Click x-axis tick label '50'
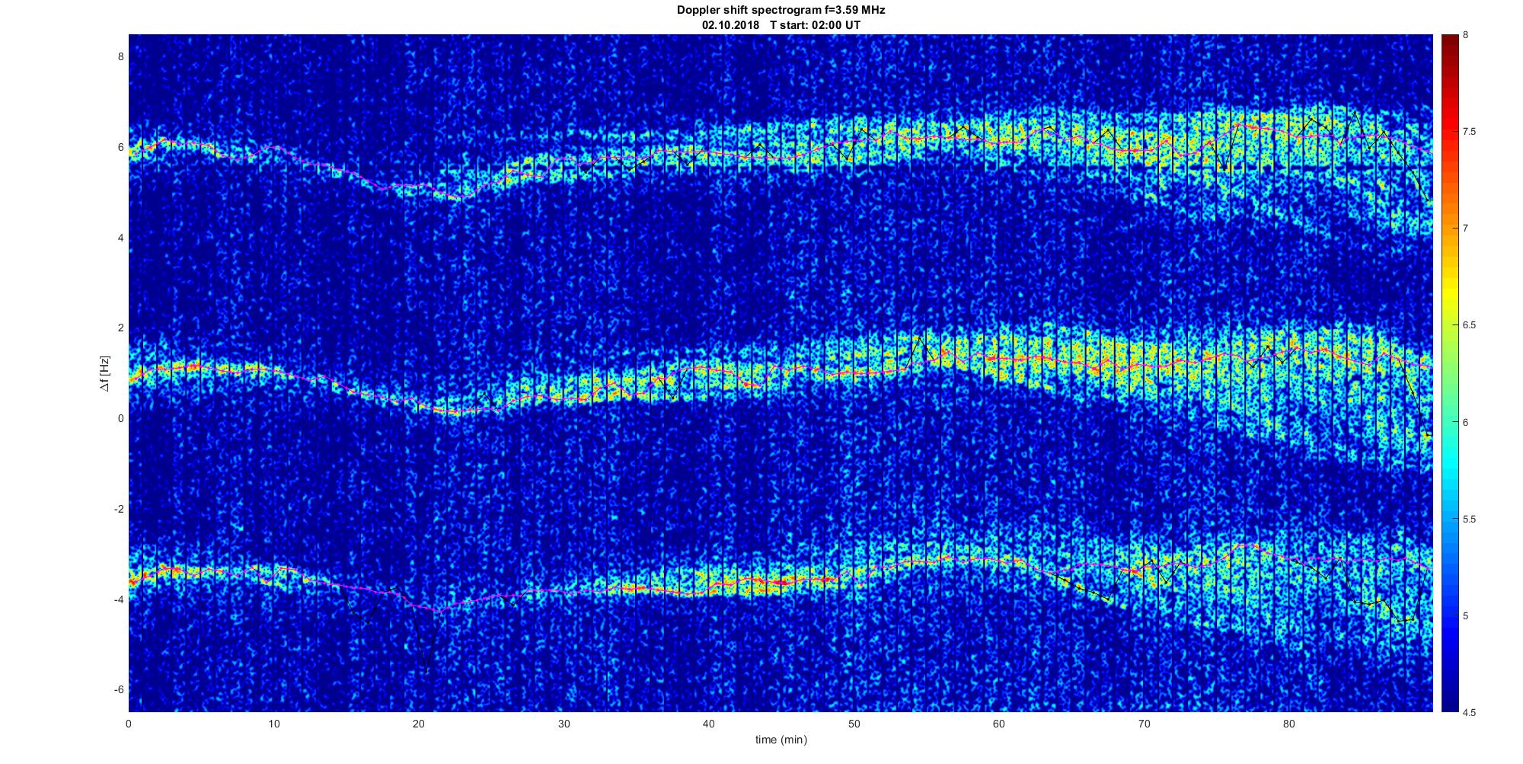Screen dimensions: 1523x764 coord(854,724)
